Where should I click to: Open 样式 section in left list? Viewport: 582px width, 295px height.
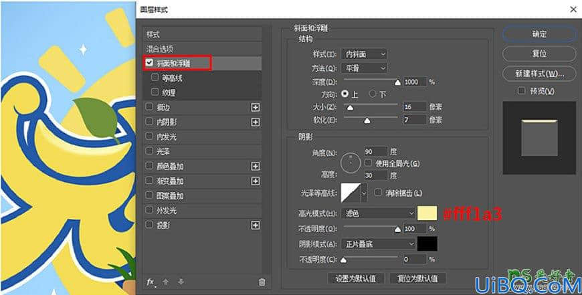pyautogui.click(x=202, y=35)
